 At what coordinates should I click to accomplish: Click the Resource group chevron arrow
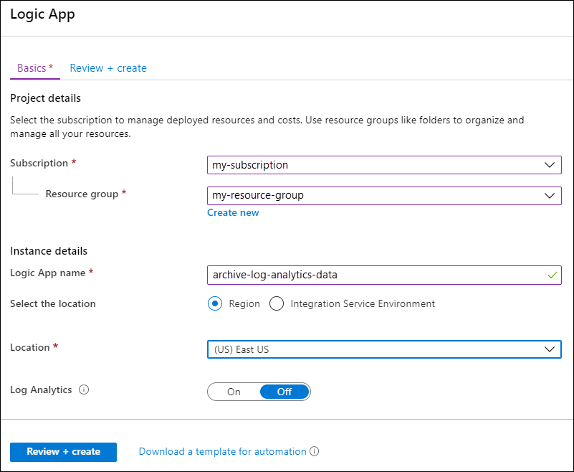550,195
